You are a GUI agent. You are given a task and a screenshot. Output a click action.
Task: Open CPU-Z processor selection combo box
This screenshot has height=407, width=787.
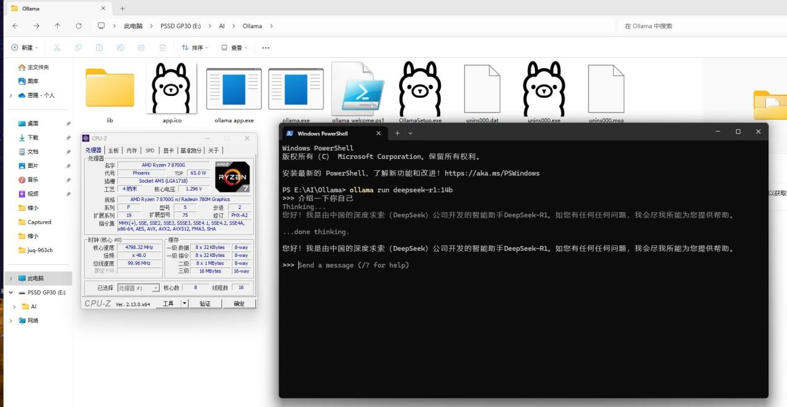138,288
